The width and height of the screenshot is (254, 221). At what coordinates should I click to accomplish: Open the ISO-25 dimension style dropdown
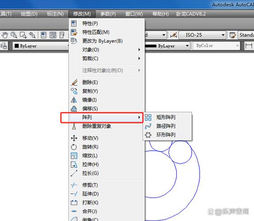pyautogui.click(x=202, y=35)
